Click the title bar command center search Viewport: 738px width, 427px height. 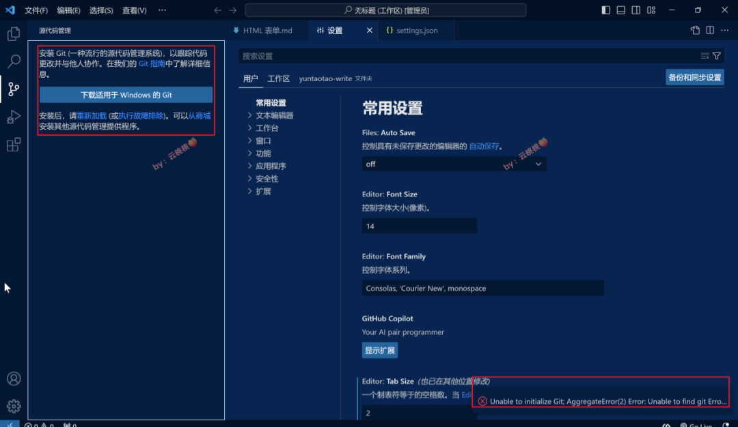(x=385, y=10)
